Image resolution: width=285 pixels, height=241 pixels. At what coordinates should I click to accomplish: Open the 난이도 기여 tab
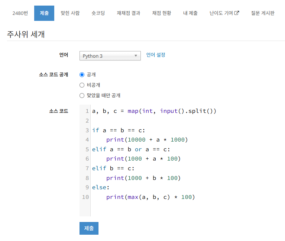(224, 13)
